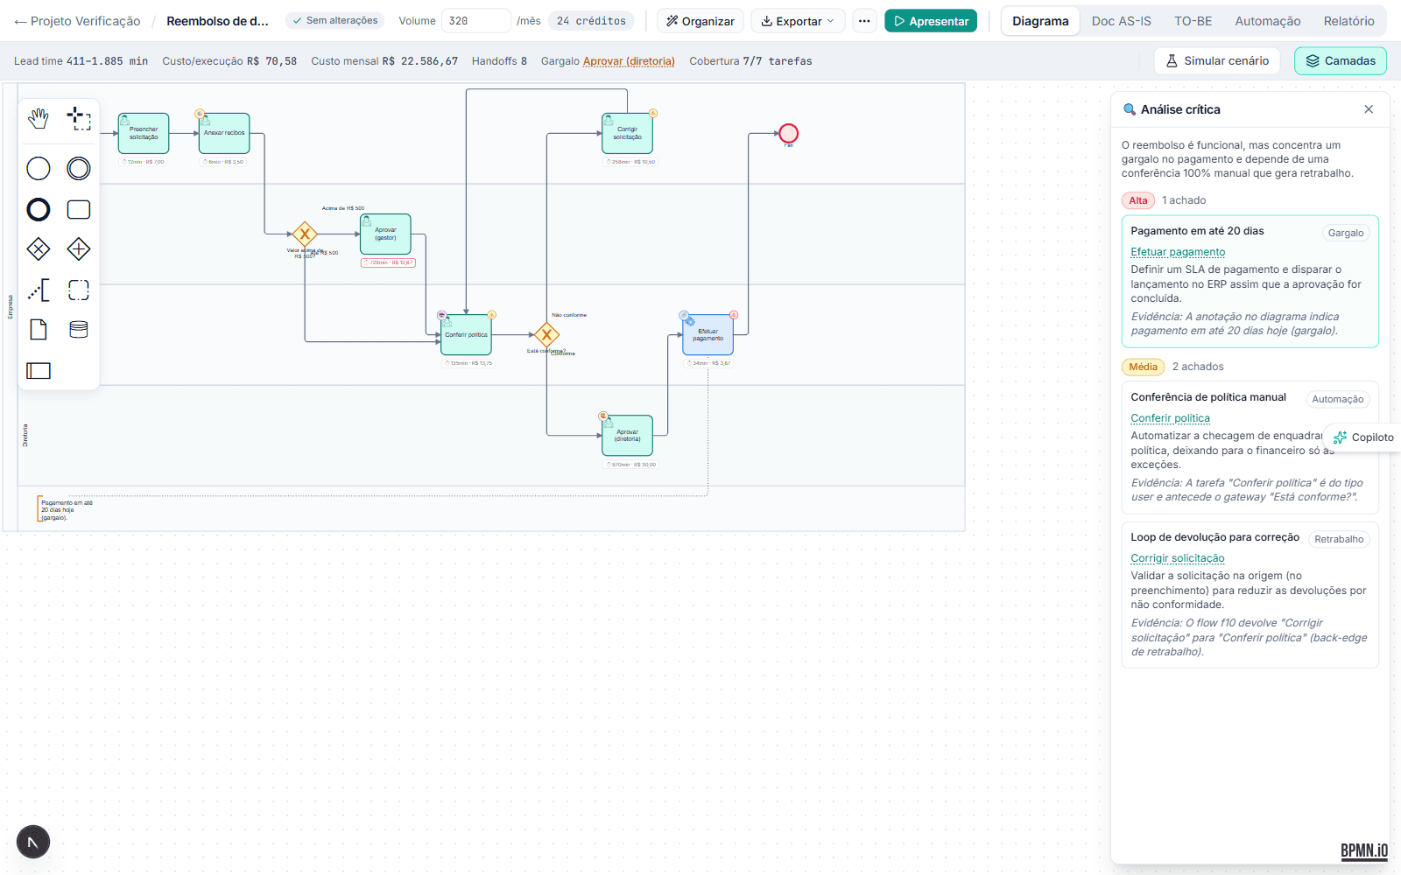This screenshot has height=875, width=1401.
Task: Click the 'Lead time 411-1.885 min' metric
Action: click(x=81, y=61)
